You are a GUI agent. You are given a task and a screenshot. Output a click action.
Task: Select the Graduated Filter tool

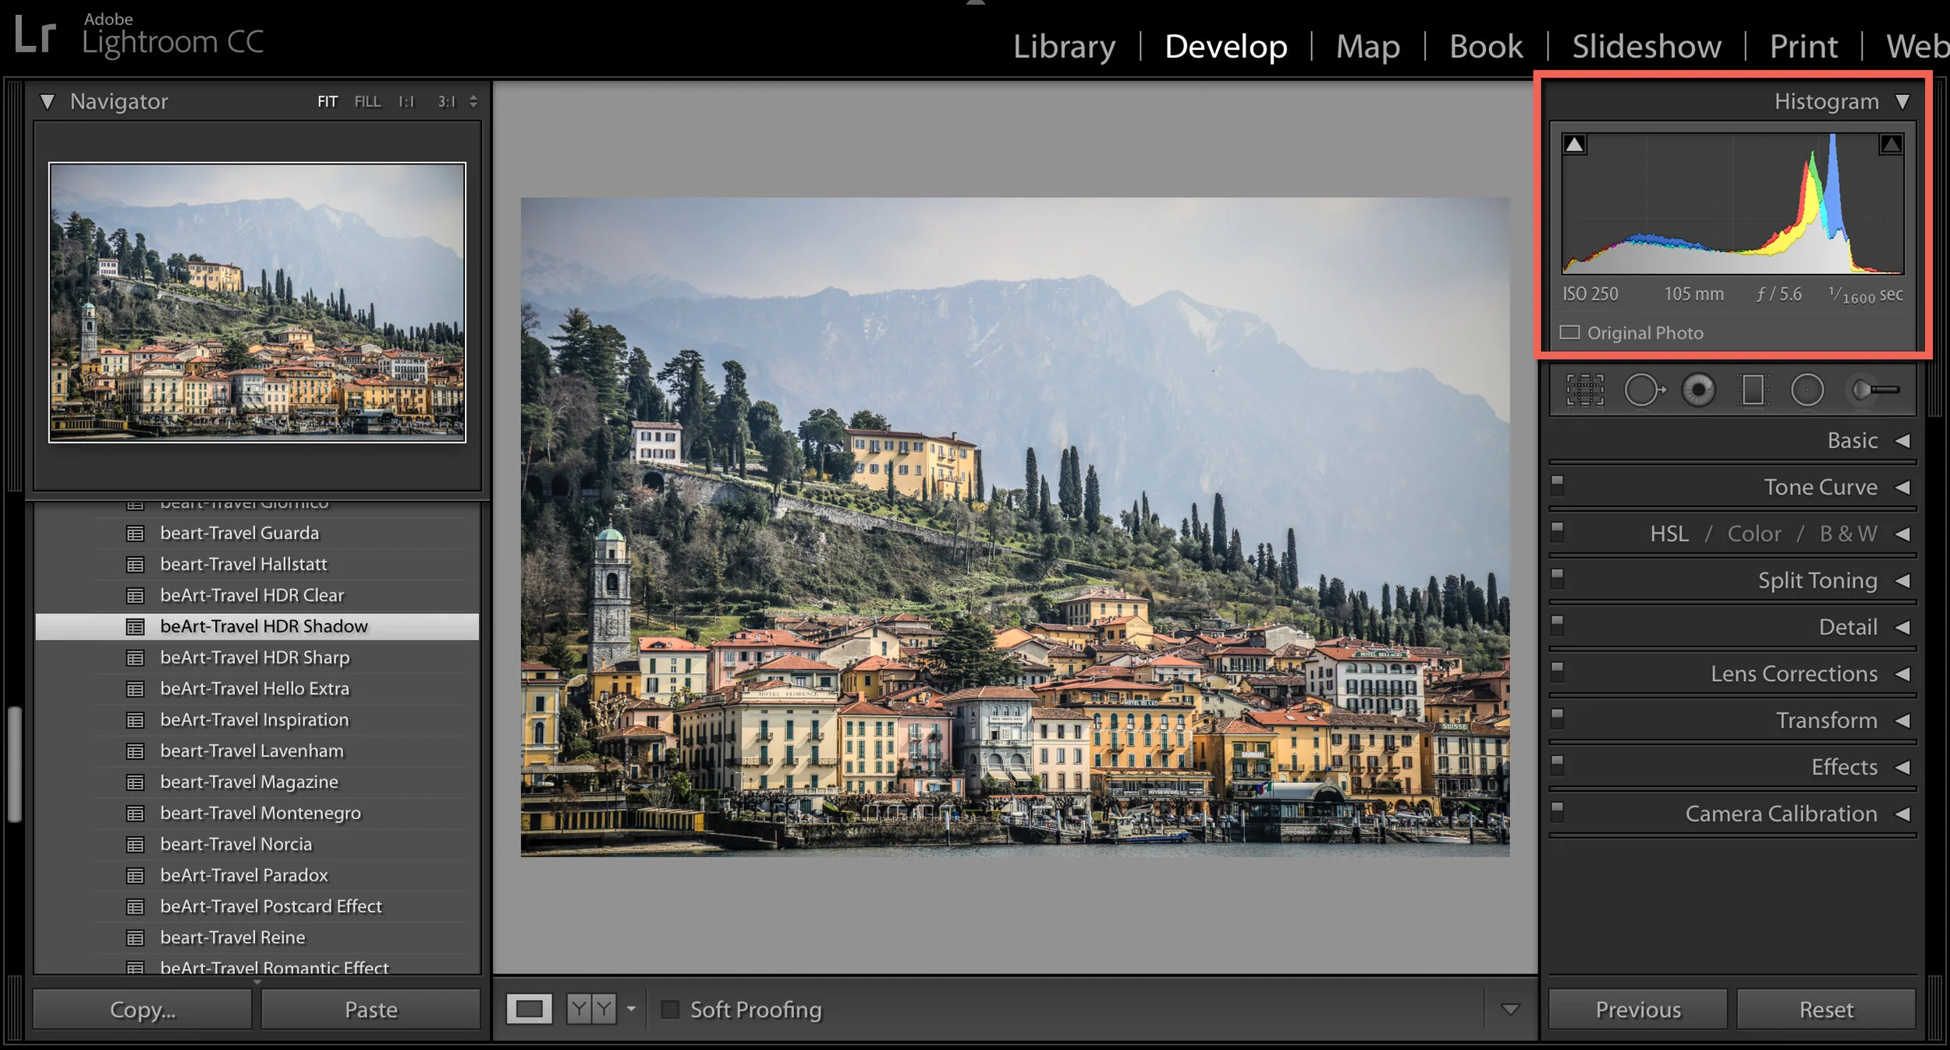point(1752,390)
